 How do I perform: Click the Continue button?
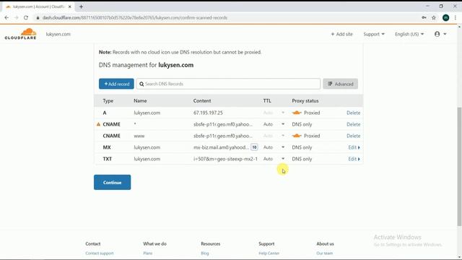[x=113, y=183]
